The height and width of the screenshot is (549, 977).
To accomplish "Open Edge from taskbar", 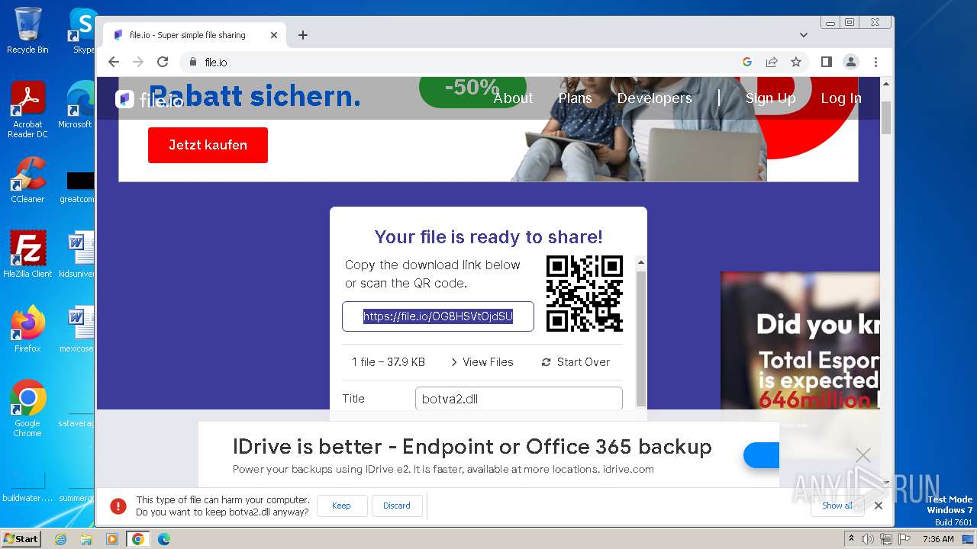I will pyautogui.click(x=164, y=539).
